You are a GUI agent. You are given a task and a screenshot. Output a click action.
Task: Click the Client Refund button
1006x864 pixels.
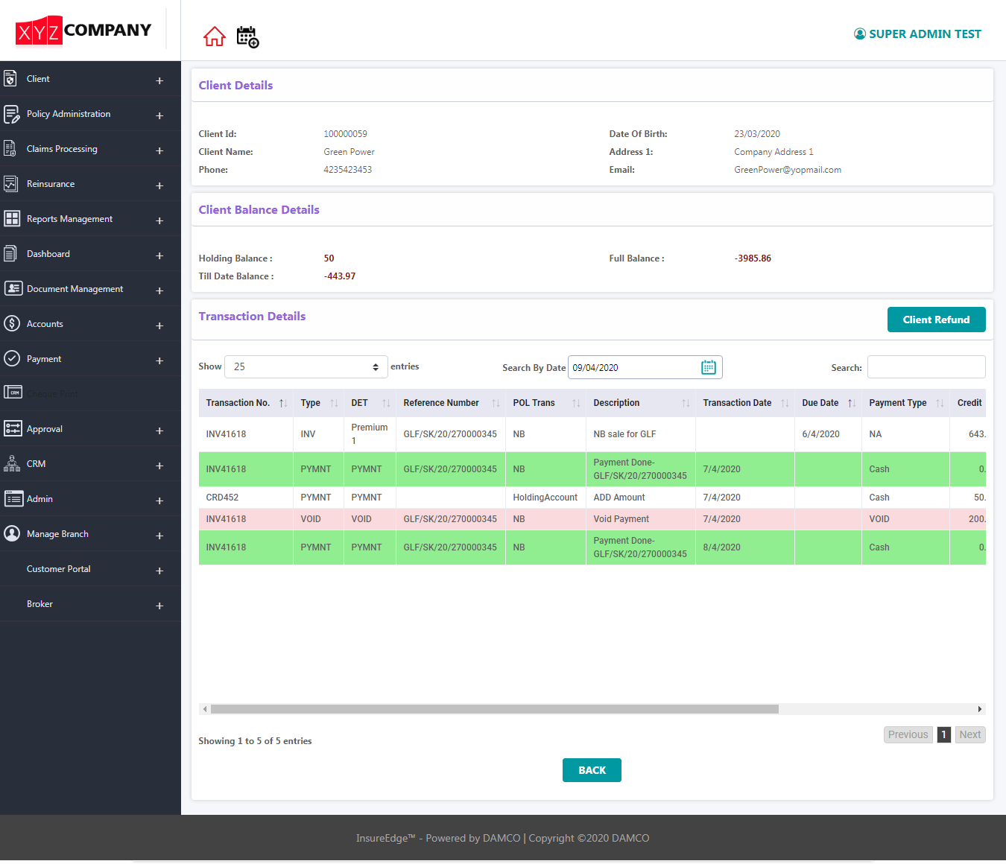tap(936, 320)
